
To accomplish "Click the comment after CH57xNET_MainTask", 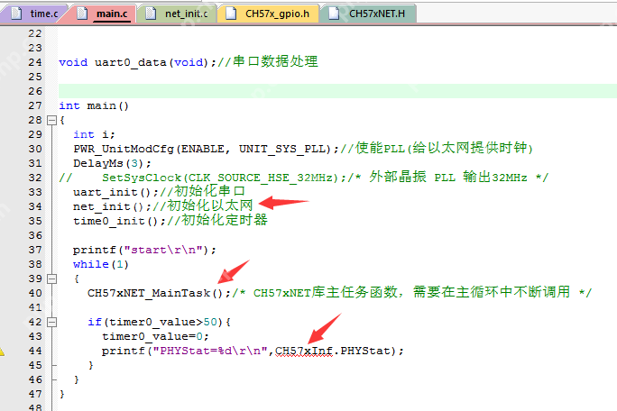I will (x=412, y=293).
